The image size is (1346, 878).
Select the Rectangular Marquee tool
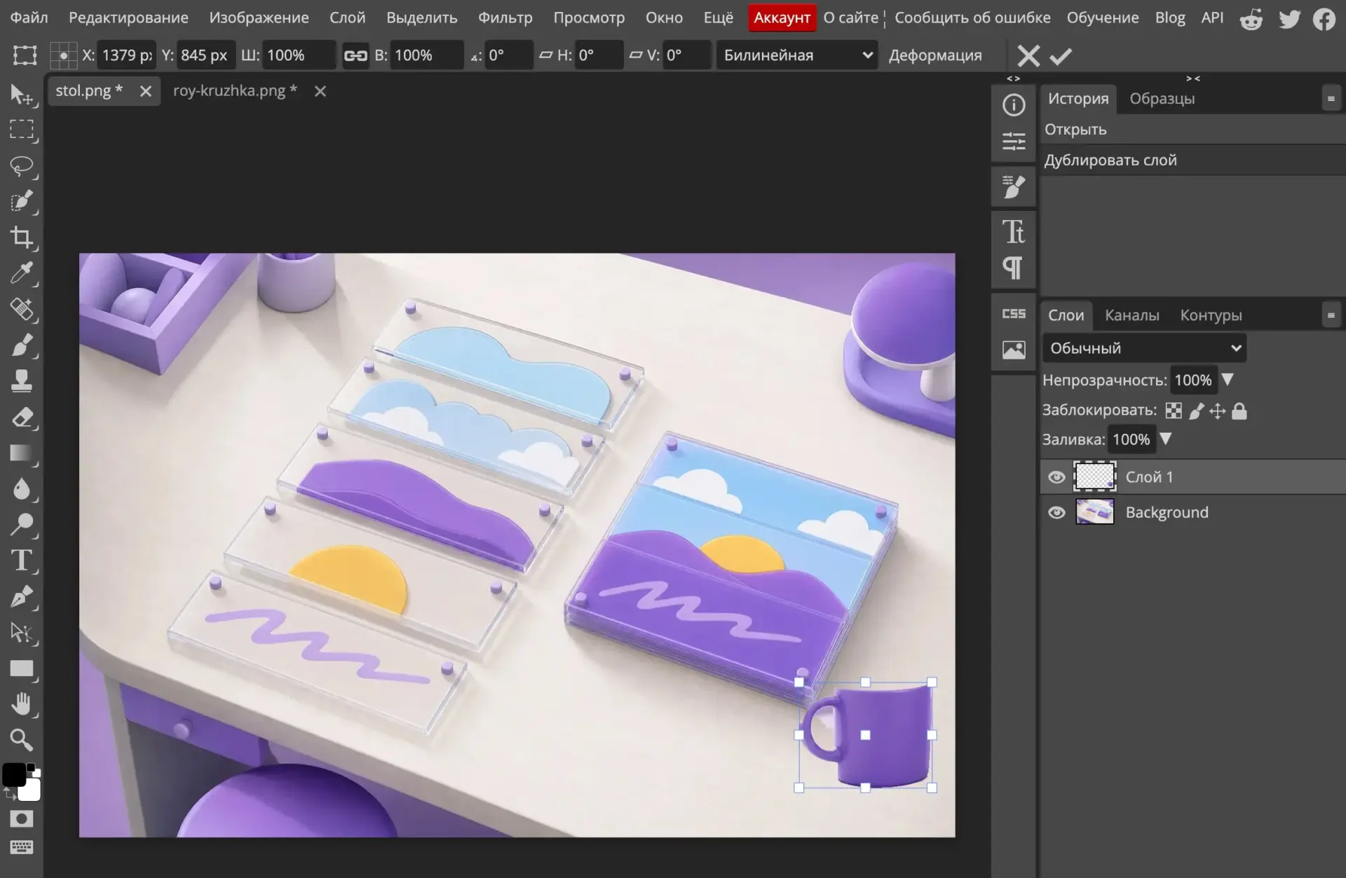click(x=21, y=130)
